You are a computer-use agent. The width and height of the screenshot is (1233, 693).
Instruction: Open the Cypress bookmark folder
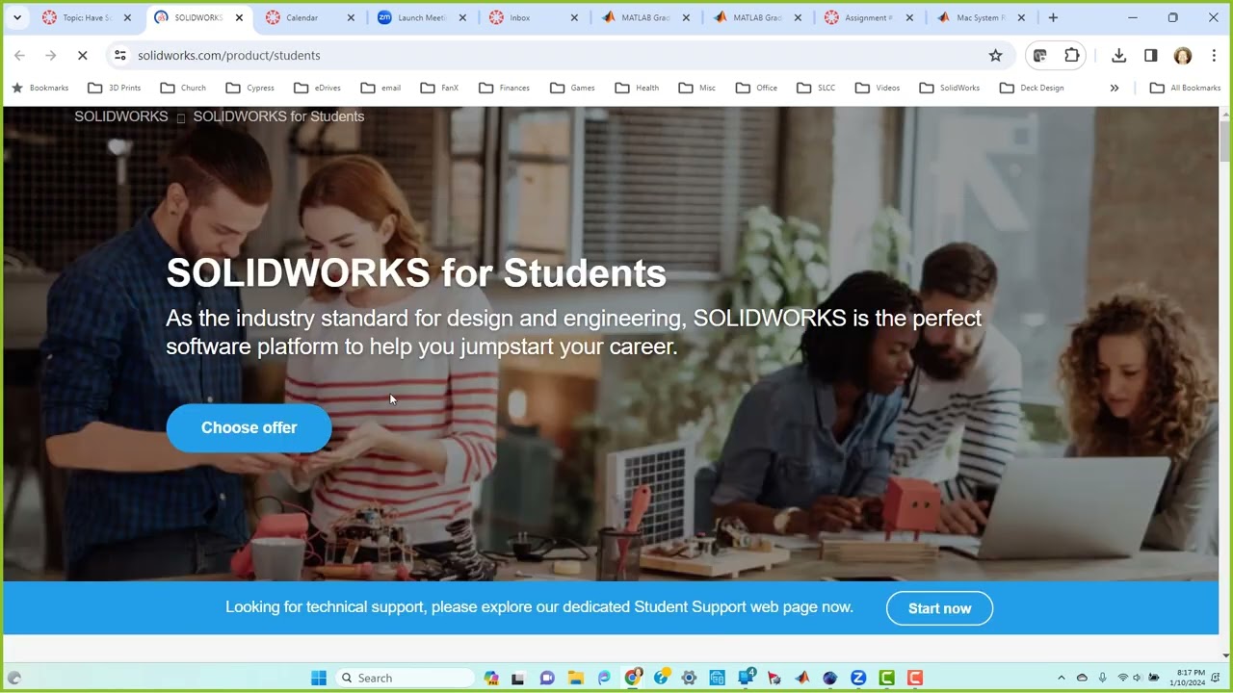pyautogui.click(x=250, y=88)
